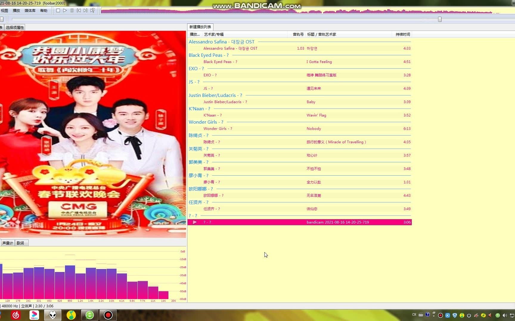Click the playing indicator arrow icon
515x321 pixels.
click(195, 222)
